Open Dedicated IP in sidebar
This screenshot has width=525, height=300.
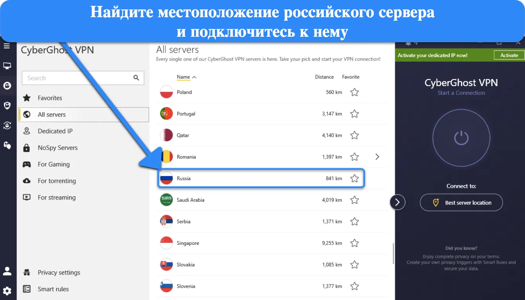point(84,131)
